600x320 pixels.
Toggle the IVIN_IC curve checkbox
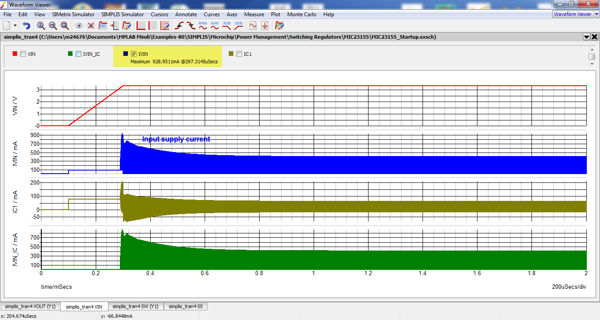78,54
